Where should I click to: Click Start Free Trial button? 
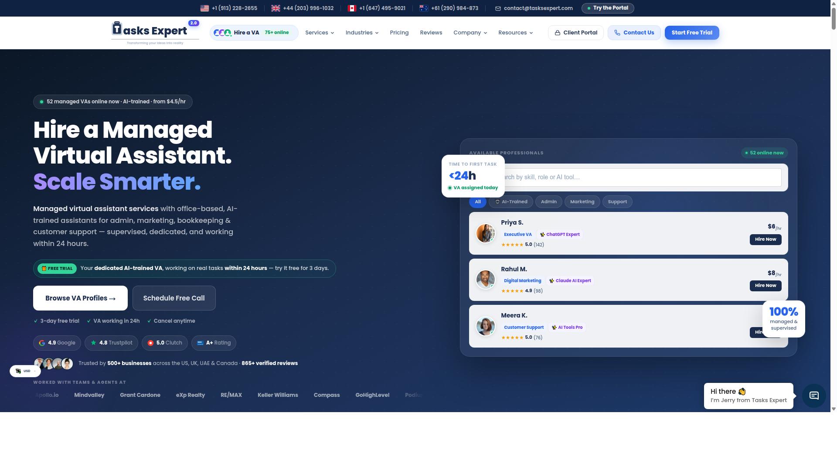(x=692, y=33)
